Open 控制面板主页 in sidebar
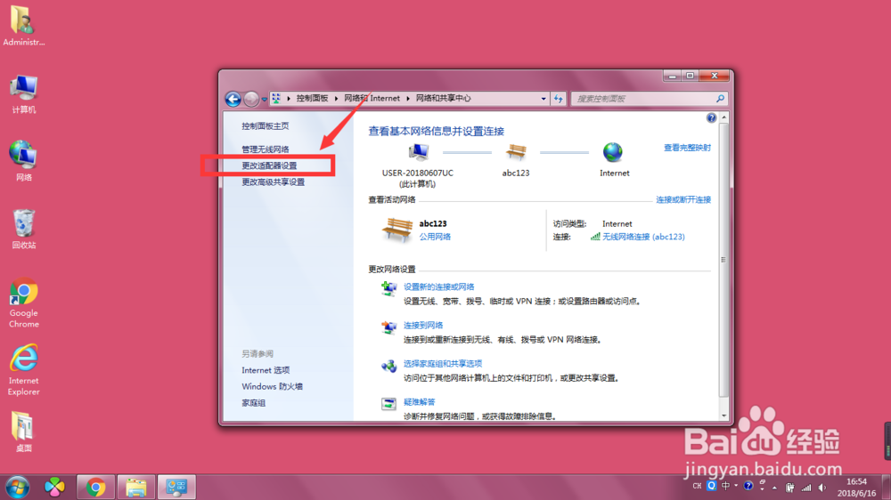Image resolution: width=891 pixels, height=500 pixels. pyautogui.click(x=266, y=126)
